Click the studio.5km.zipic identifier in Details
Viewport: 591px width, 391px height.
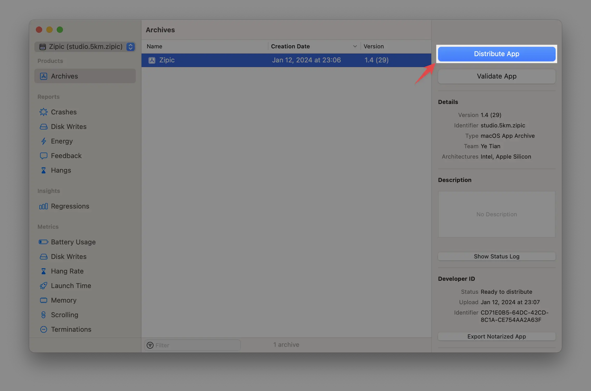(503, 125)
